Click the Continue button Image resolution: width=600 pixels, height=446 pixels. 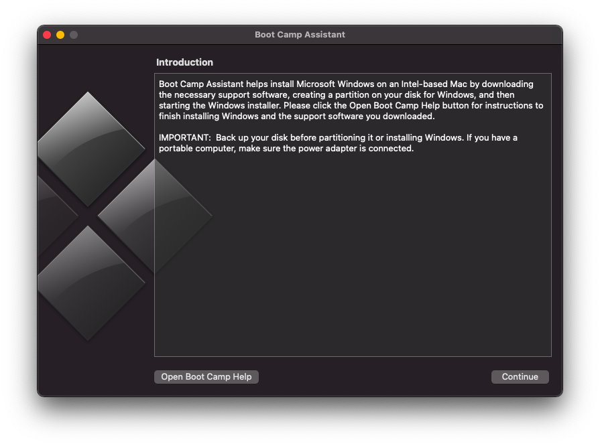click(520, 377)
